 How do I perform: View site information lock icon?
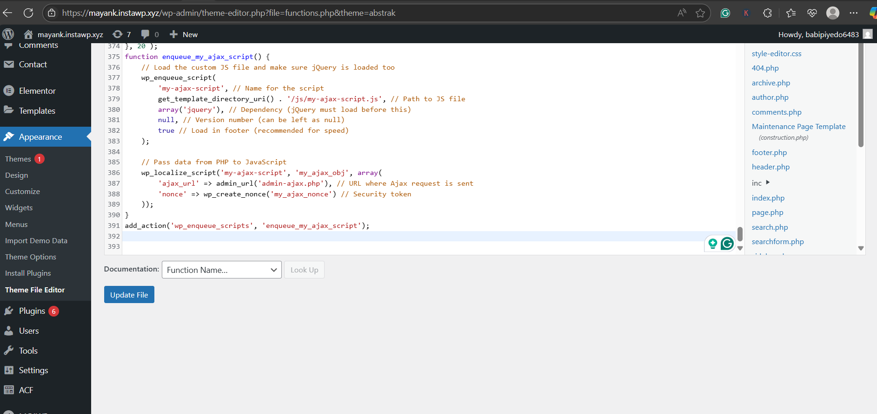pyautogui.click(x=52, y=13)
